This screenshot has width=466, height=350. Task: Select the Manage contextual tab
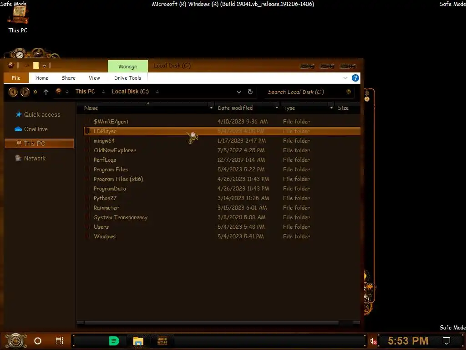[128, 67]
